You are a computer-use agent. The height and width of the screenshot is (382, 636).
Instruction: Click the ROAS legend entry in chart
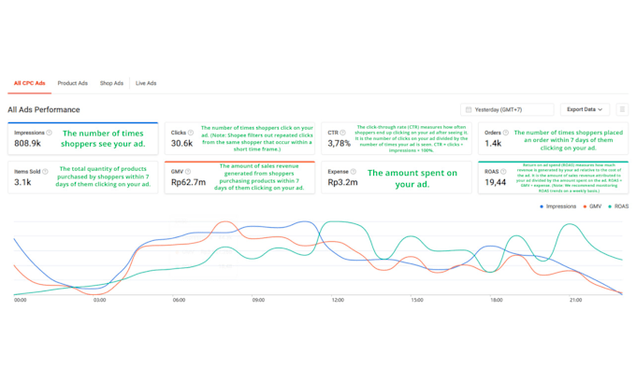(618, 206)
